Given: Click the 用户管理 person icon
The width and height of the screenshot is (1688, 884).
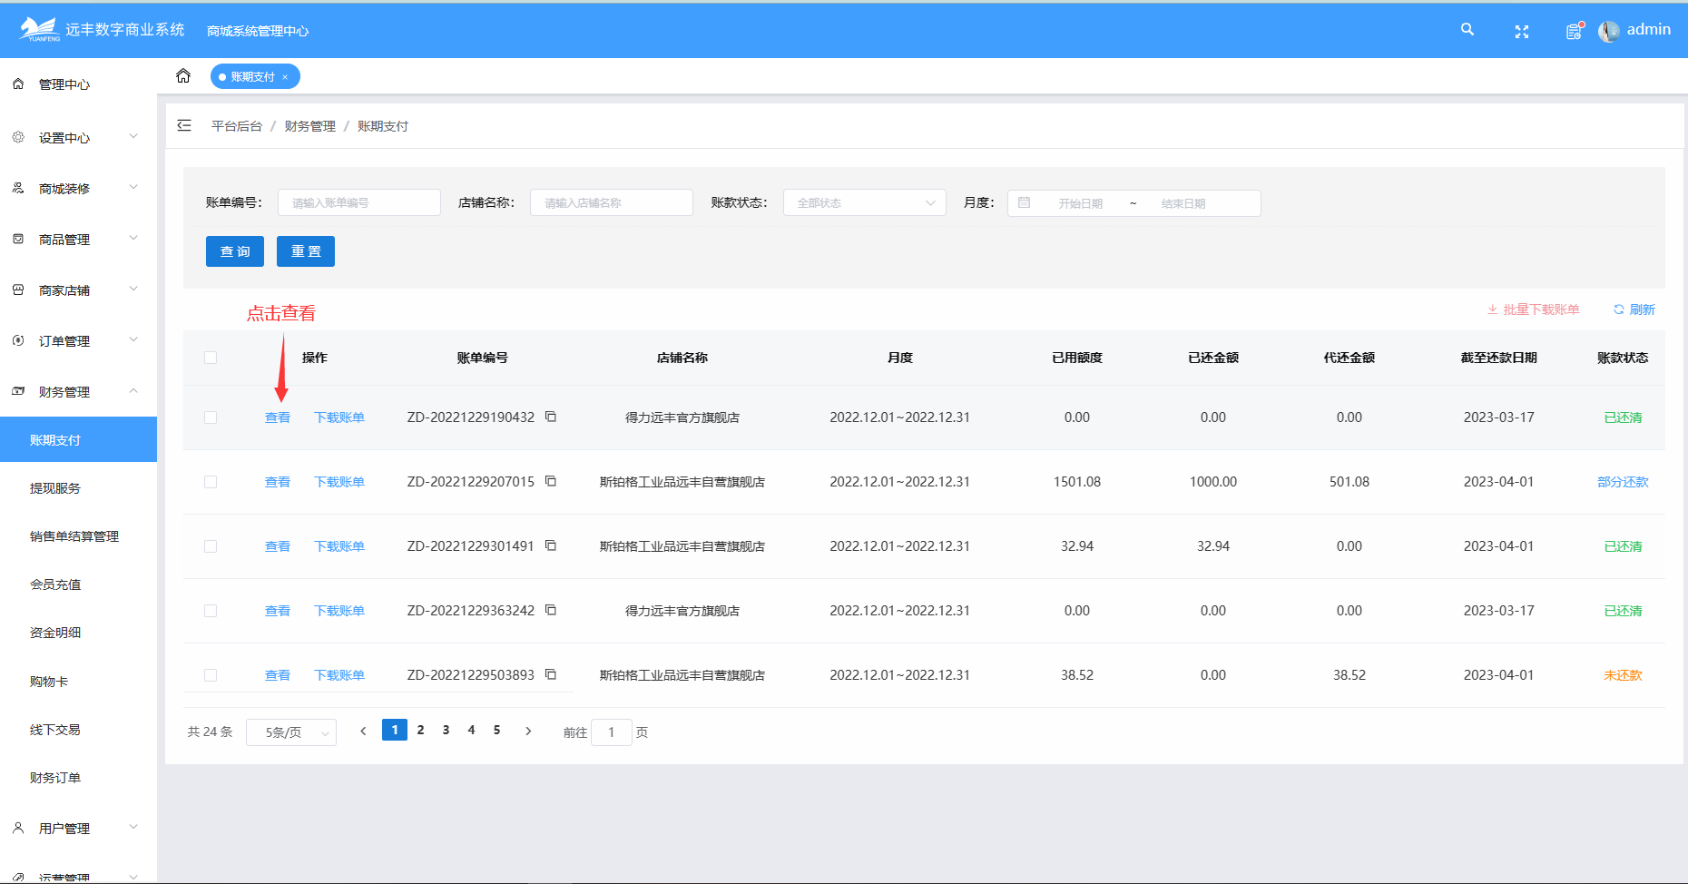Looking at the screenshot, I should pyautogui.click(x=18, y=828).
